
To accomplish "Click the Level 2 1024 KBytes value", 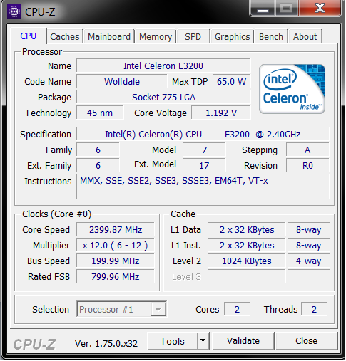I will point(247,261).
